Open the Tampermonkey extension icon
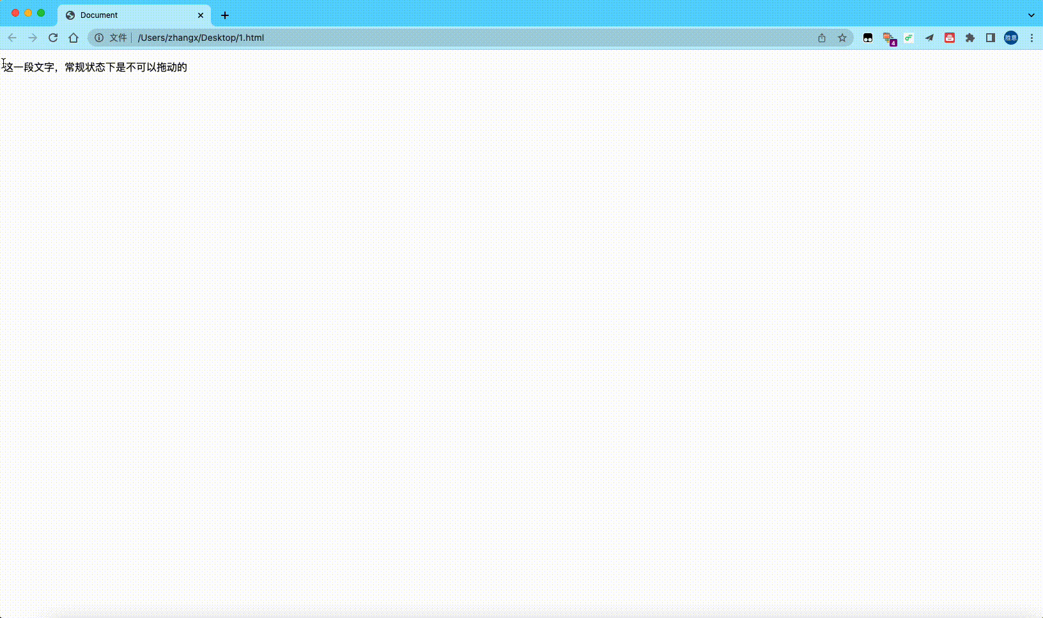Viewport: 1043px width, 618px height. 868,38
